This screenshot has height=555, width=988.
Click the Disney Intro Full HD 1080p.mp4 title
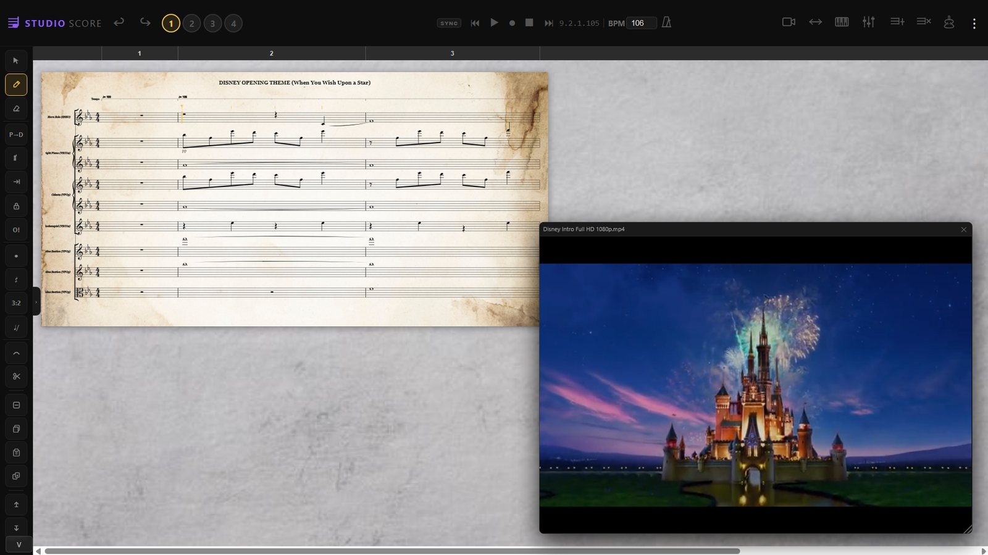584,229
